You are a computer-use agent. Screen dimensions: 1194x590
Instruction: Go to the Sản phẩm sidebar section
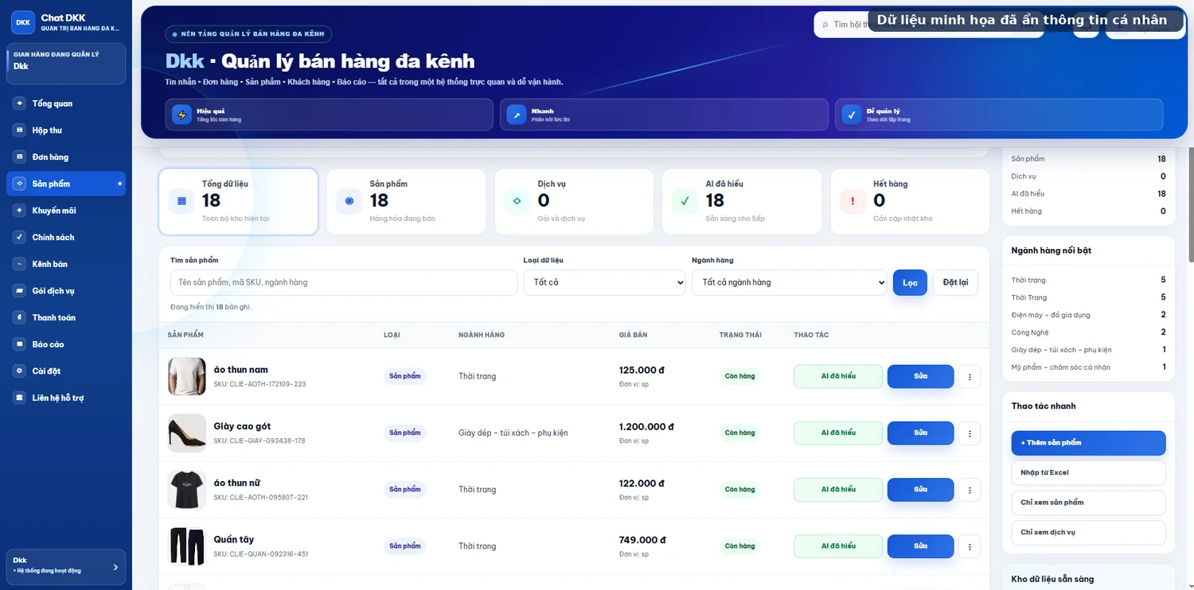(x=66, y=184)
